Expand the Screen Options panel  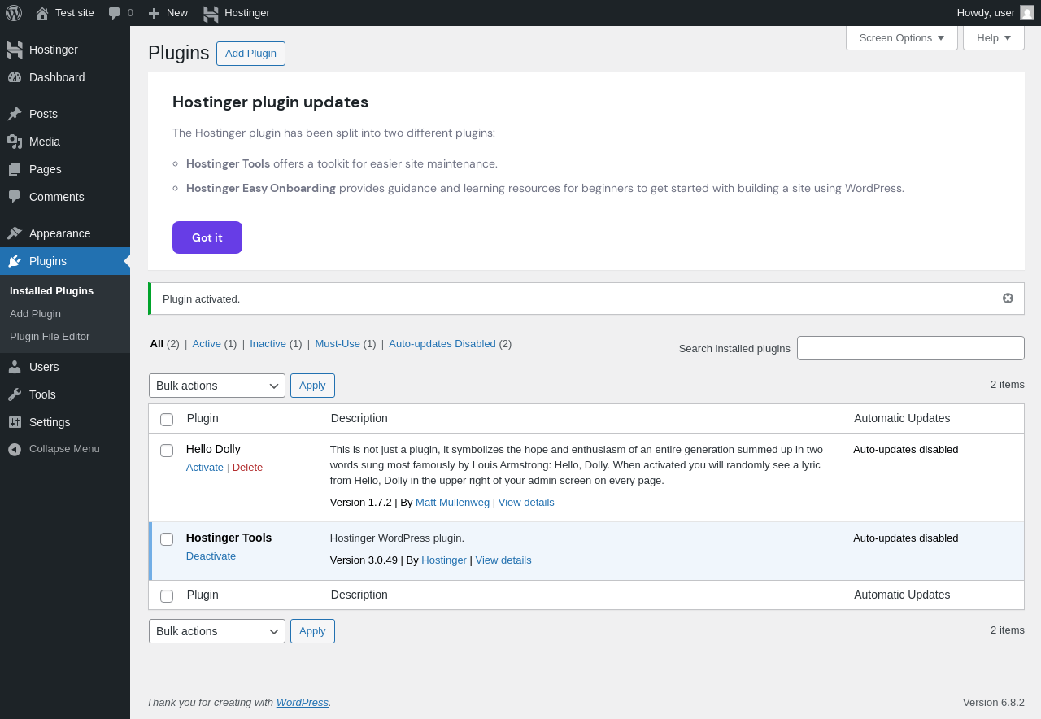pyautogui.click(x=901, y=38)
